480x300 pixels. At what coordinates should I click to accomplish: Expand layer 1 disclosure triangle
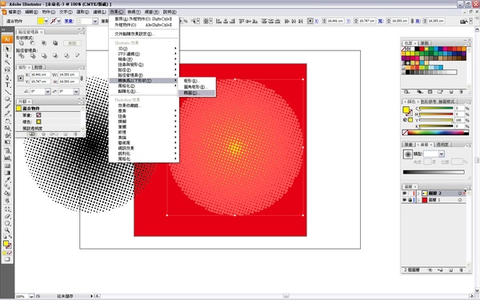click(x=418, y=200)
